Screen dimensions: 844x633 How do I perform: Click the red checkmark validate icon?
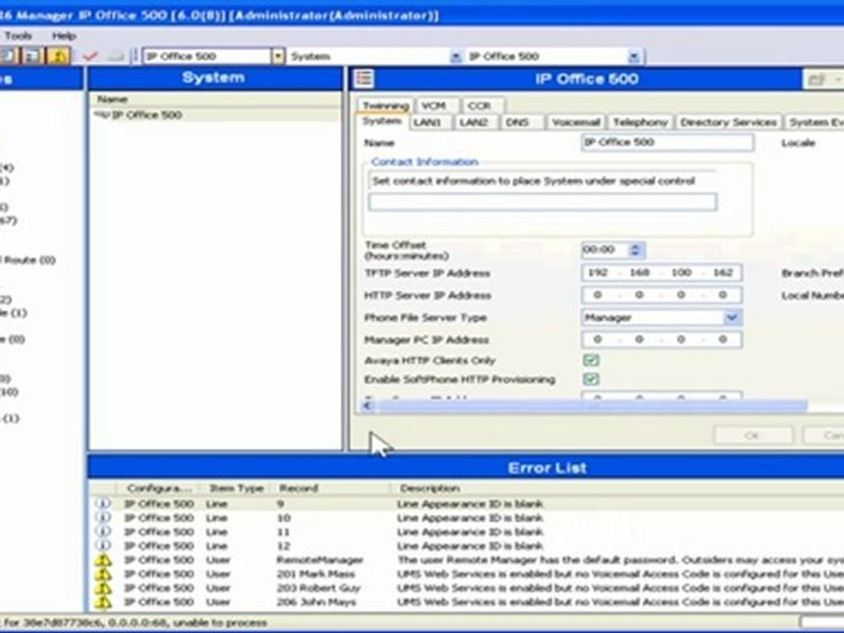coord(90,56)
